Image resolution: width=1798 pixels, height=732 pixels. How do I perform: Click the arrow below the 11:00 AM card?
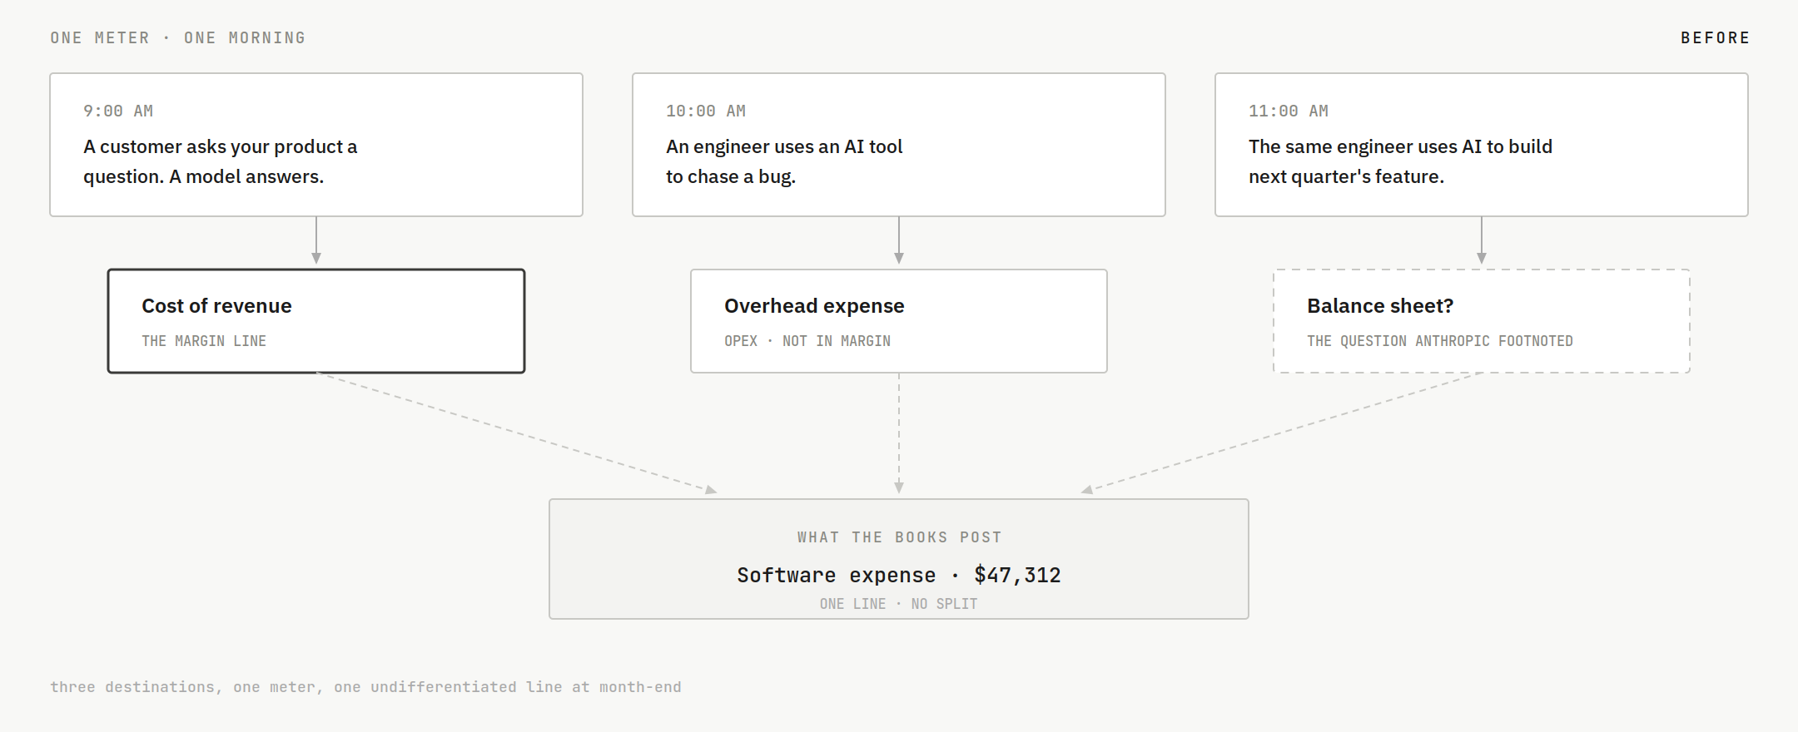1482,241
